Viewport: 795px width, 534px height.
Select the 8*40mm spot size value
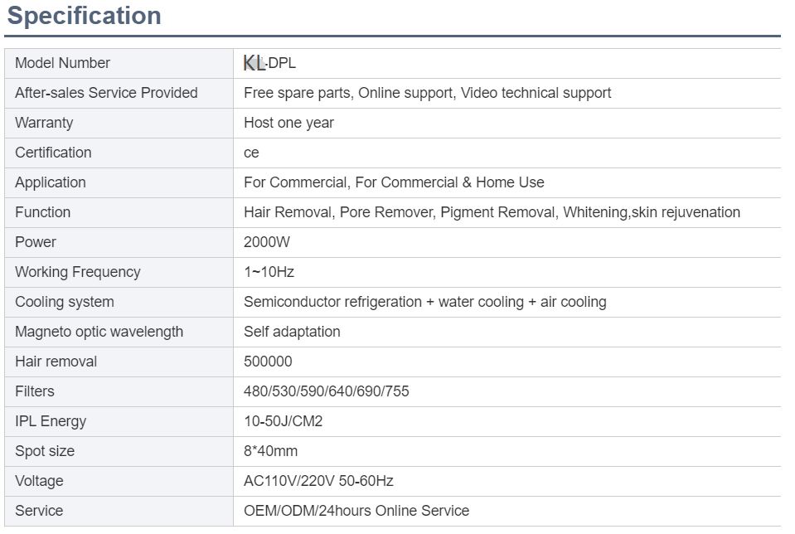click(x=270, y=451)
